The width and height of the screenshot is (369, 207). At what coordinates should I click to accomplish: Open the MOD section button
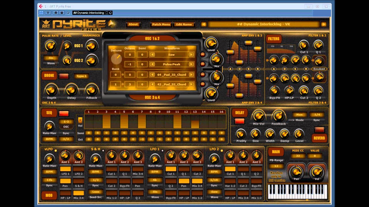(x=49, y=195)
